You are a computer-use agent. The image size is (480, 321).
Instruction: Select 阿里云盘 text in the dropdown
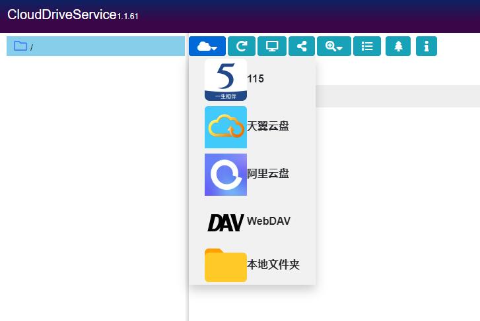(268, 174)
